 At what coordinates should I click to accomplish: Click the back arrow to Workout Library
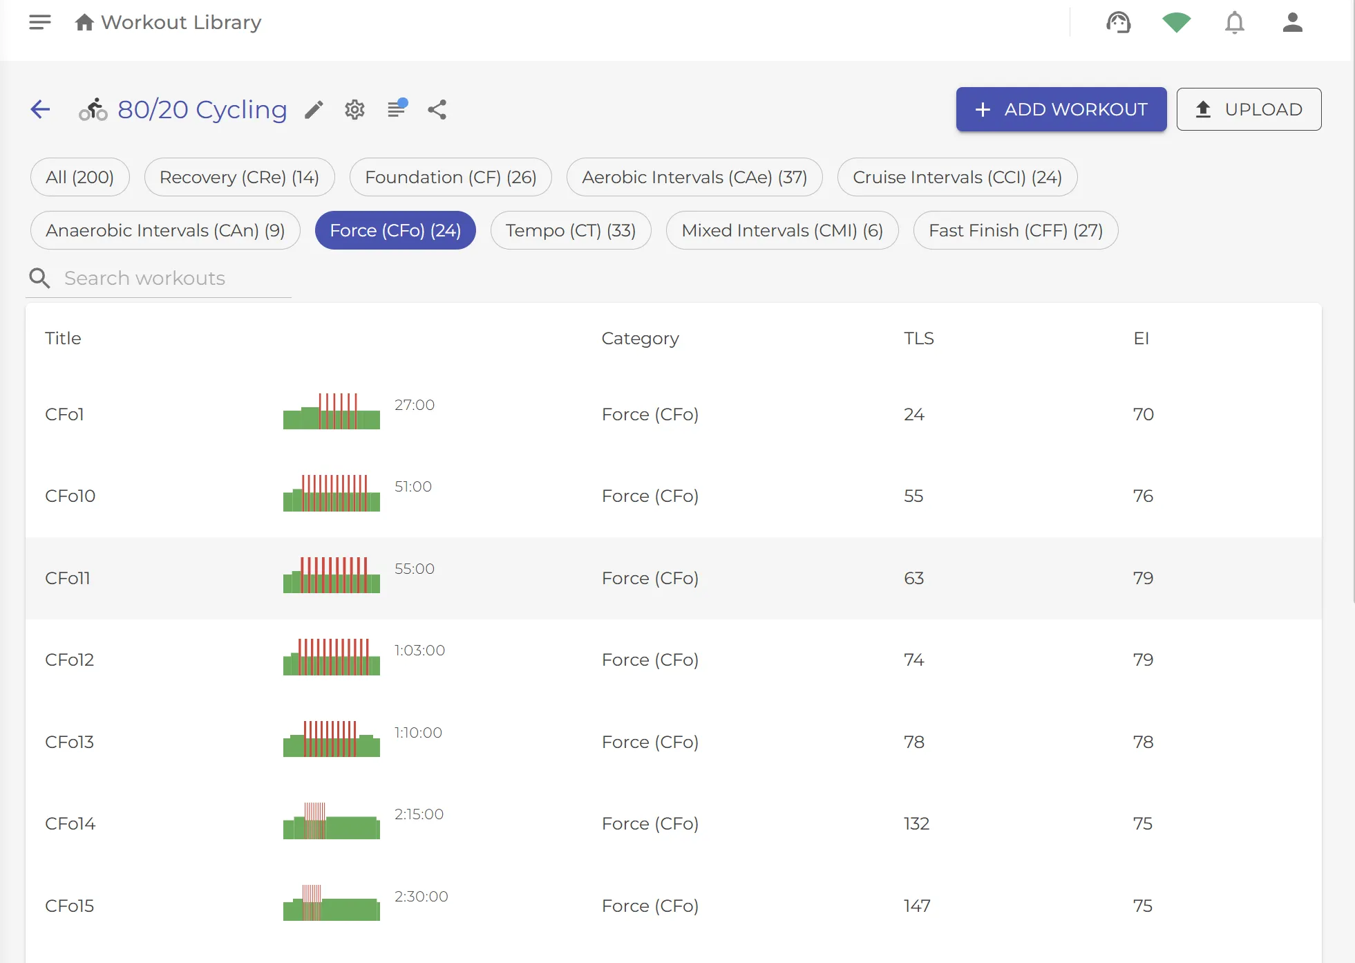pos(40,109)
